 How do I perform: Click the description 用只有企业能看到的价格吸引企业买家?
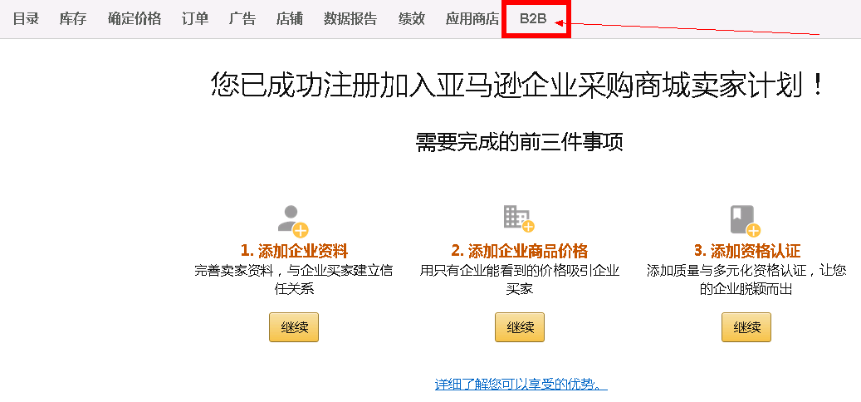(520, 280)
